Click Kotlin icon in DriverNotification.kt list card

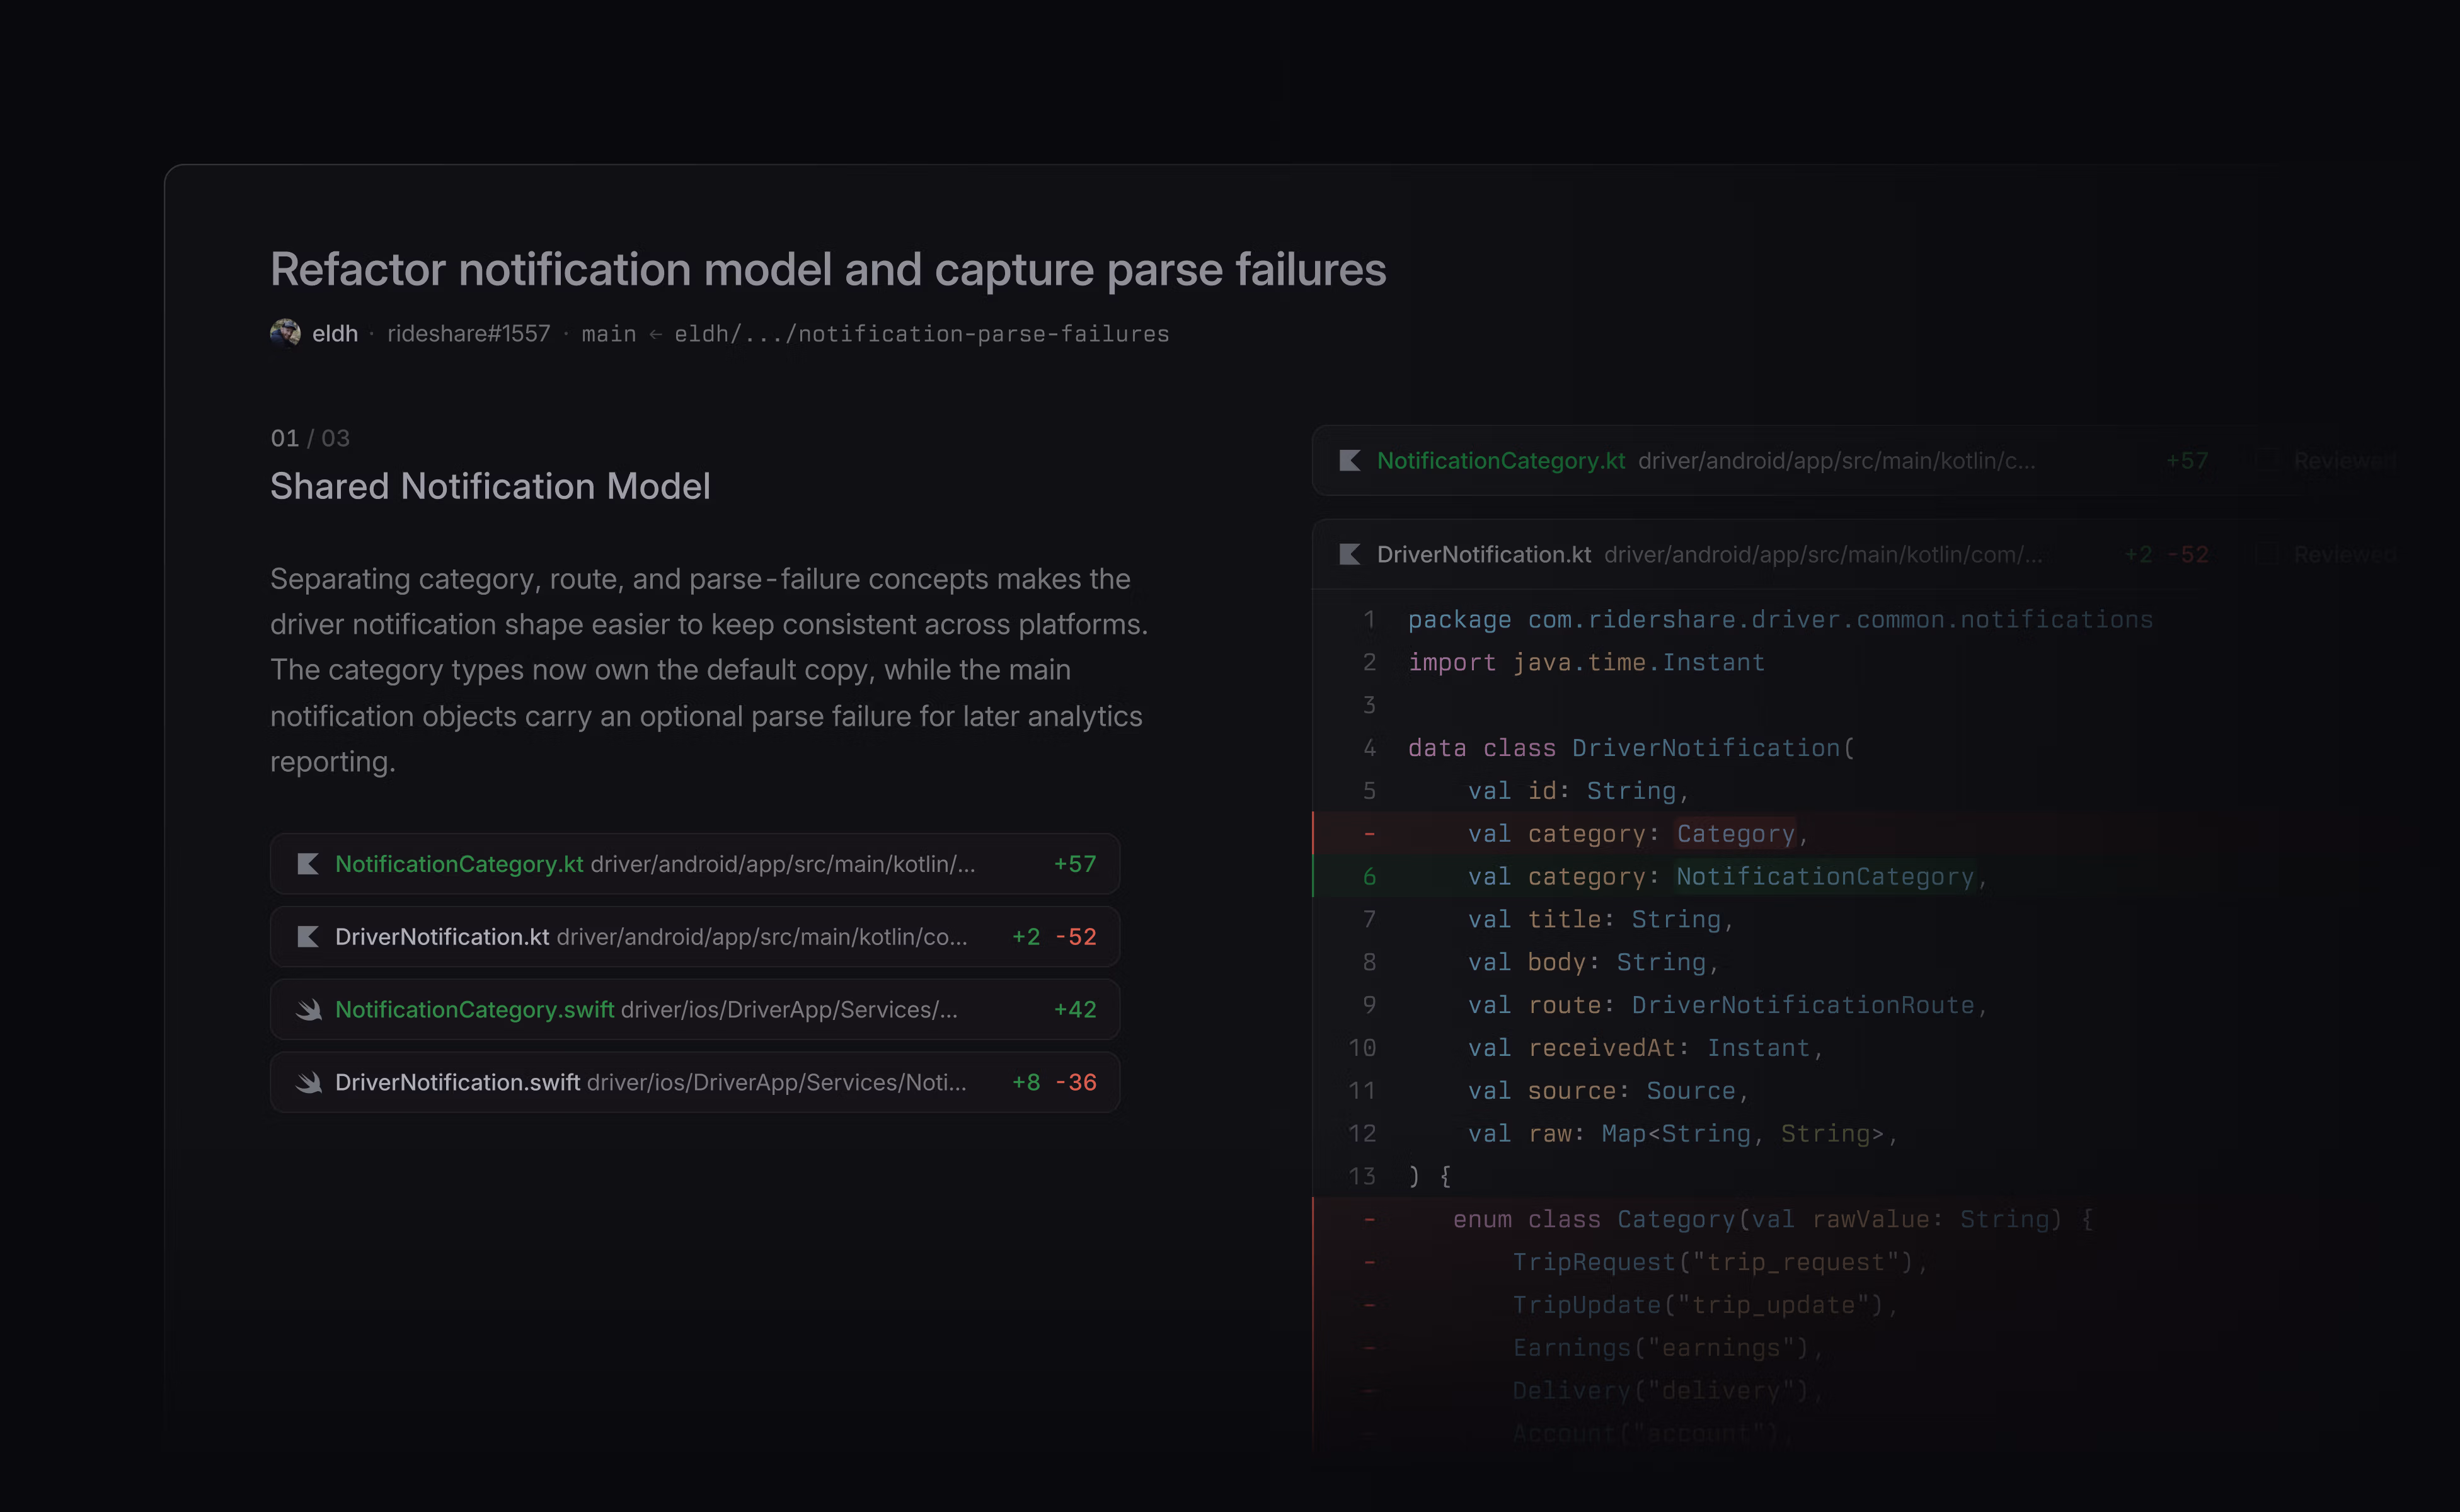[308, 937]
